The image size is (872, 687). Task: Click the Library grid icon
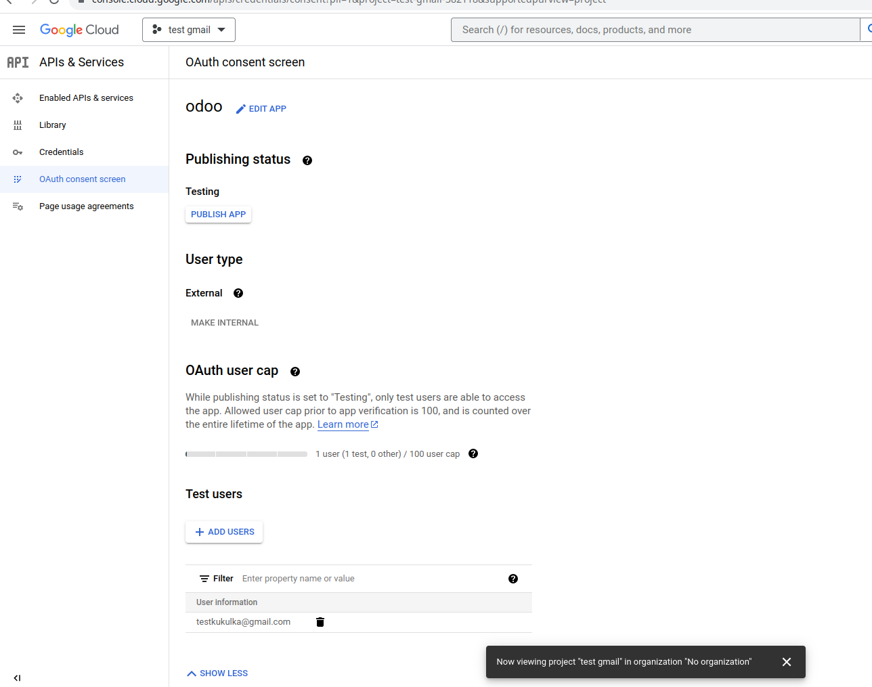point(18,125)
